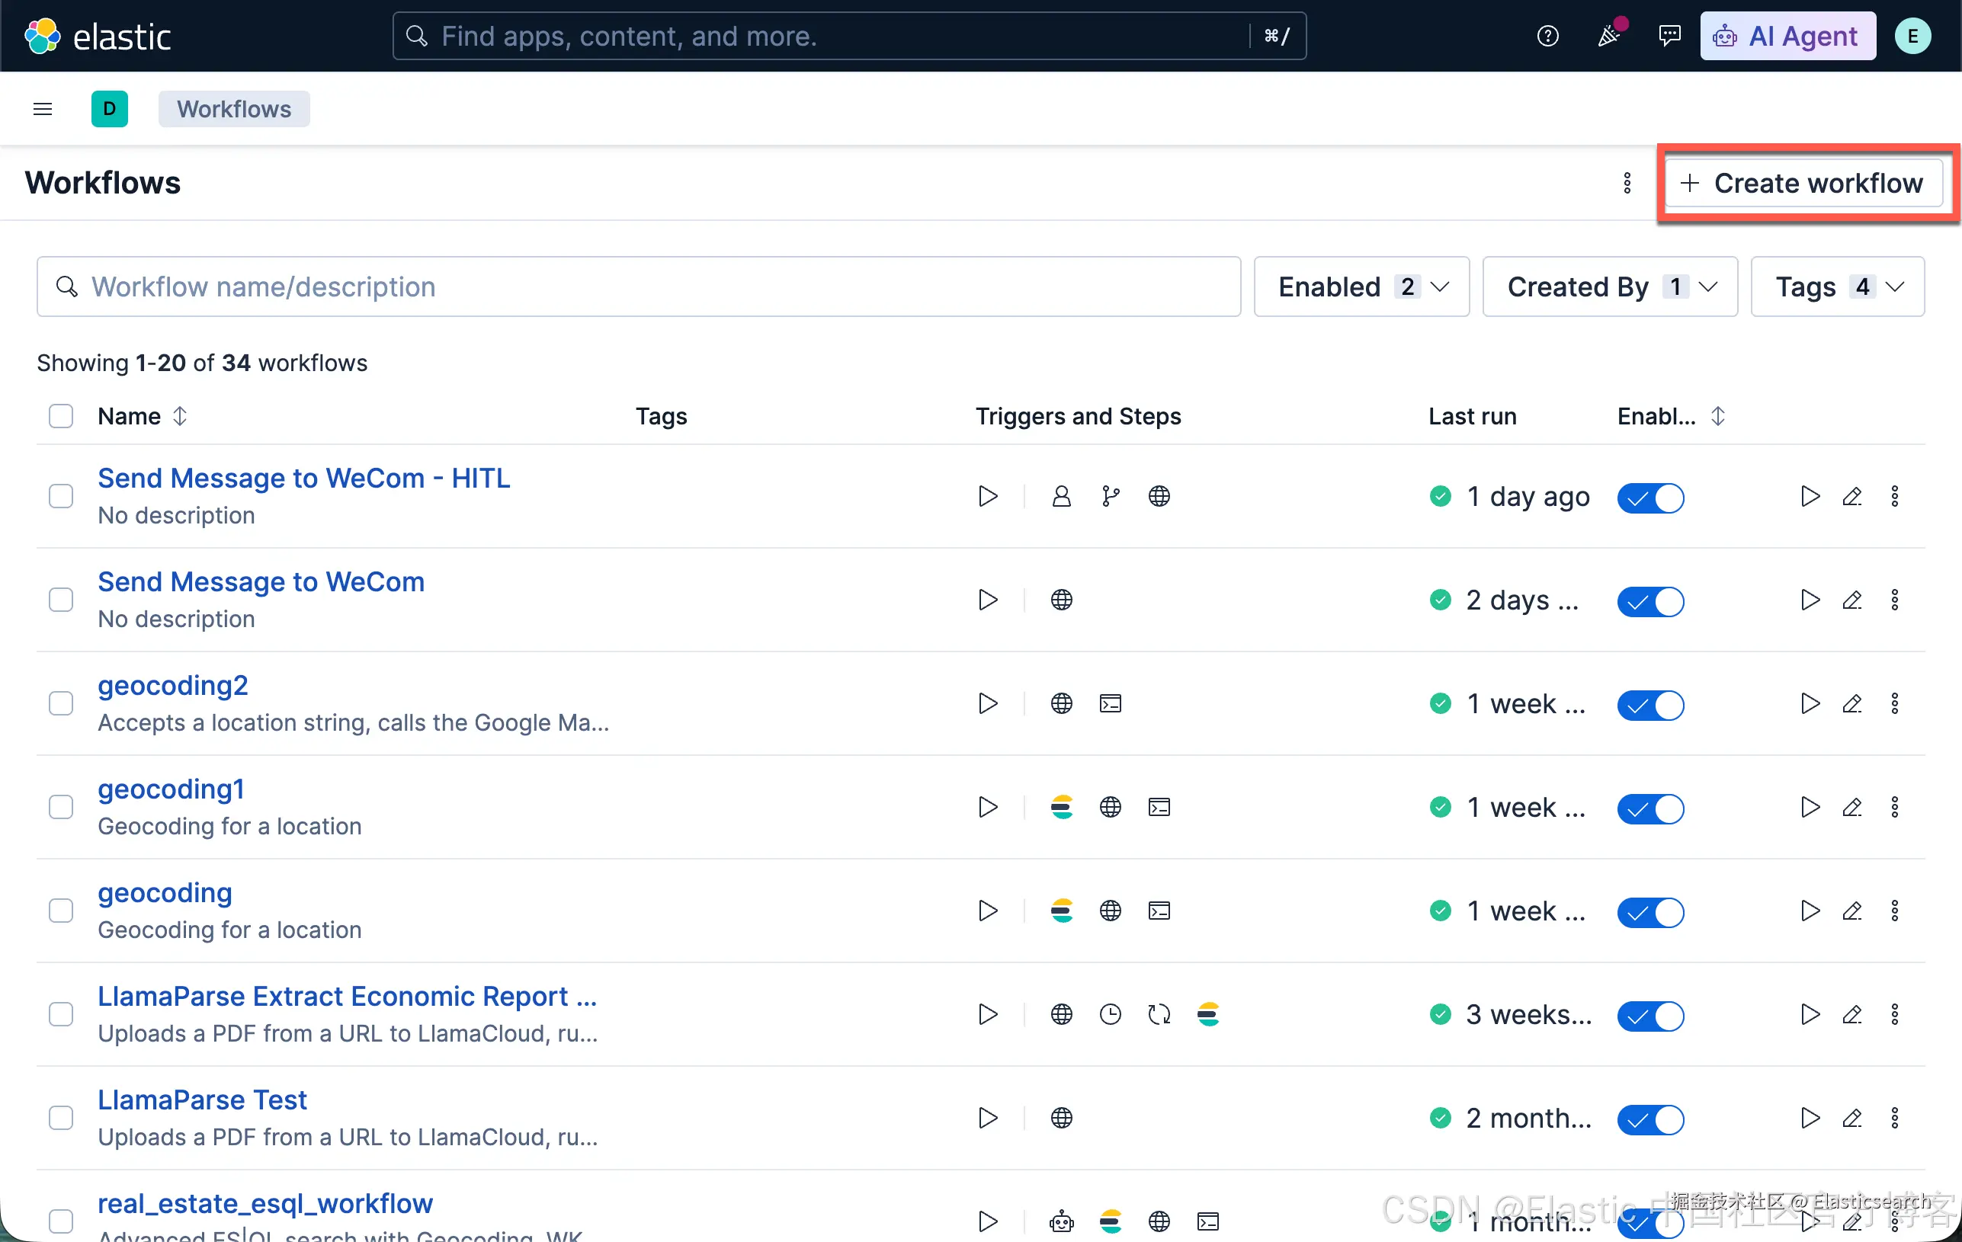This screenshot has width=1962, height=1242.
Task: Edit the LlamaParse Extract Economic Report workflow
Action: coord(1852,1014)
